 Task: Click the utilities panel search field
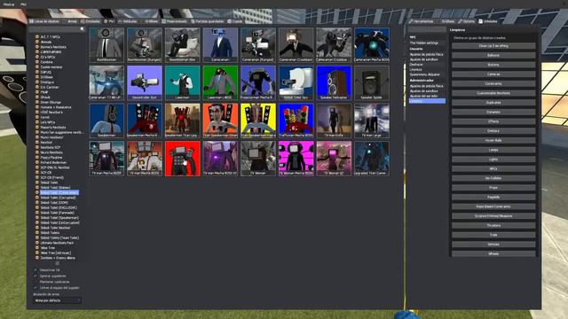click(427, 29)
